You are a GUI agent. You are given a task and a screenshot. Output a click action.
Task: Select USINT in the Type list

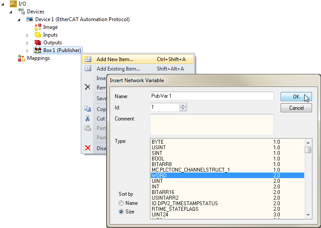pyautogui.click(x=227, y=148)
